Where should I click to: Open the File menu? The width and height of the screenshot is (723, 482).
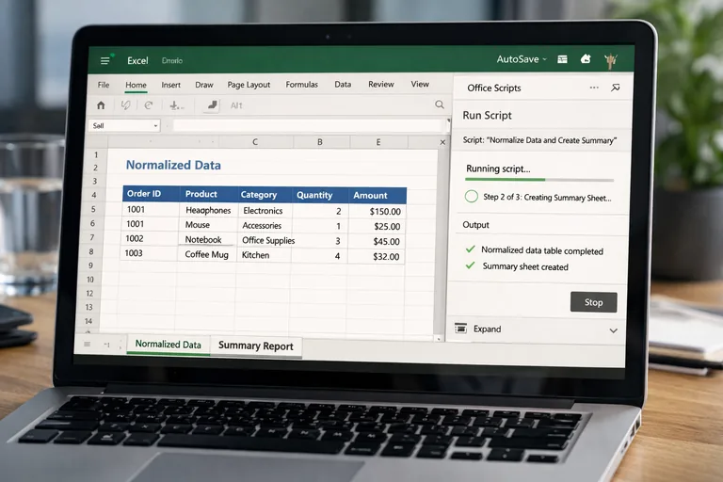tap(104, 85)
